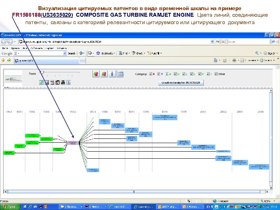Viewport: 280px width, 210px height.
Task: Click the vertical scrollbar down arrow of graph
Action: pyautogui.click(x=271, y=188)
